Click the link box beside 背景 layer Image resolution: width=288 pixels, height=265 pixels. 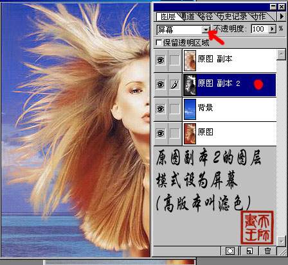175,109
